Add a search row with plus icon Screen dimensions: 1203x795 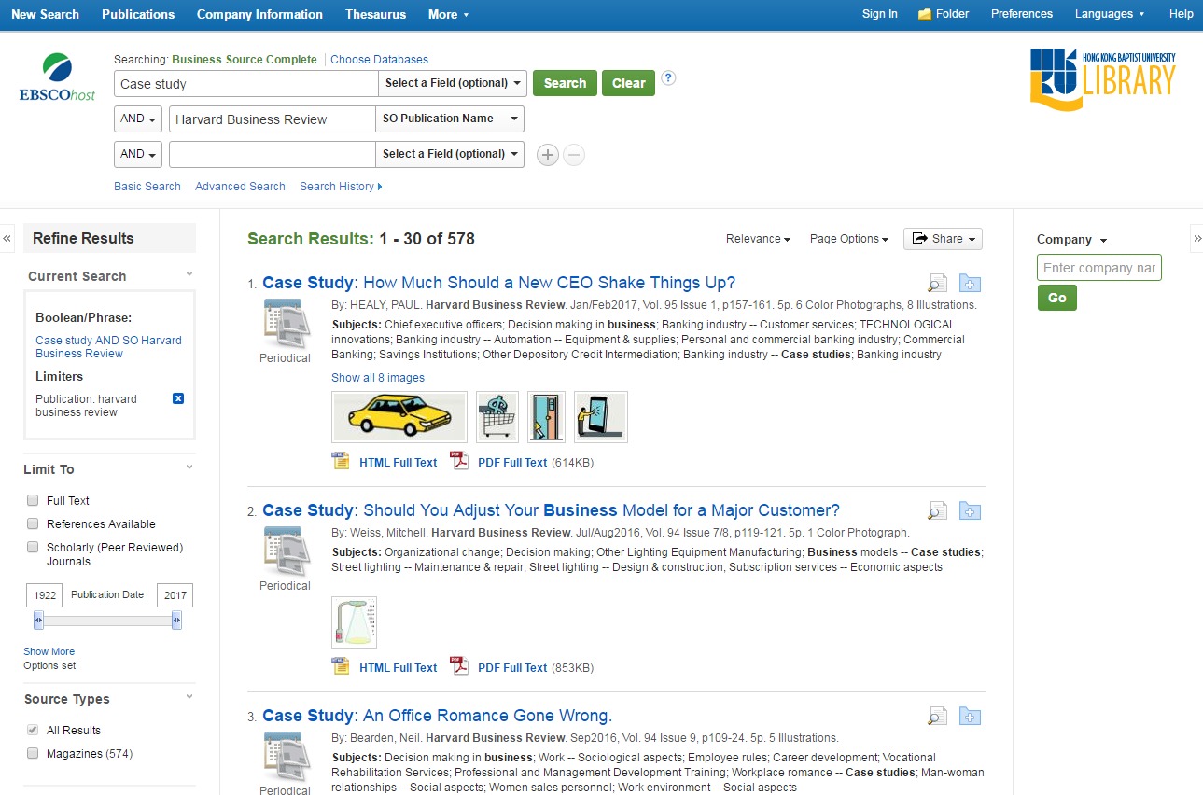[548, 155]
